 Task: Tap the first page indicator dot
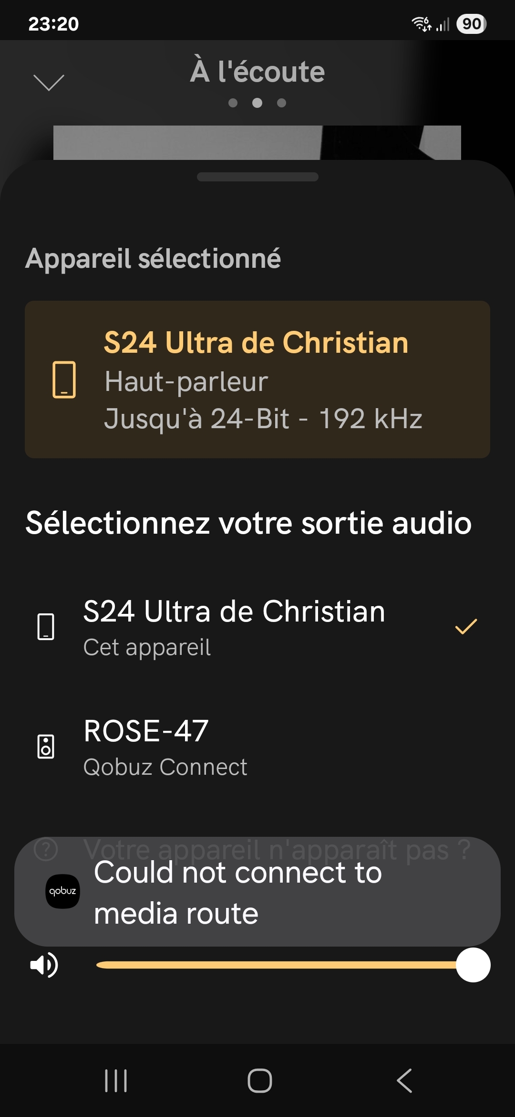point(233,103)
